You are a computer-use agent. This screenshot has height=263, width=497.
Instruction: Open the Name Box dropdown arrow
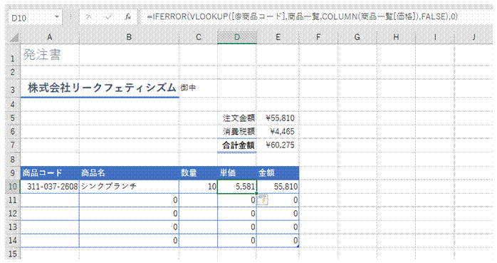pyautogui.click(x=57, y=17)
